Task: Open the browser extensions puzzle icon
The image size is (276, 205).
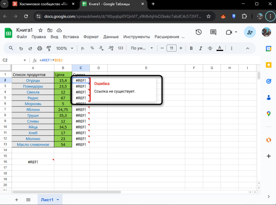Action: [244, 16]
